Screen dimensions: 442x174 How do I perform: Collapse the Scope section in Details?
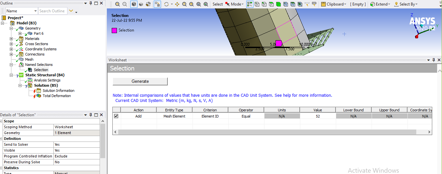coord(2,121)
